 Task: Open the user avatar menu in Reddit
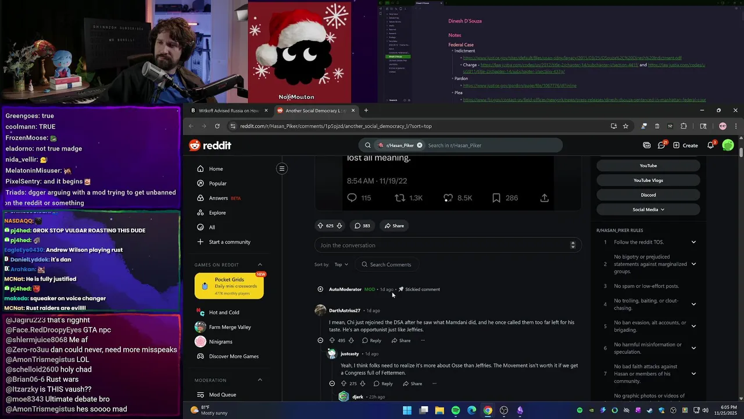[x=728, y=145]
